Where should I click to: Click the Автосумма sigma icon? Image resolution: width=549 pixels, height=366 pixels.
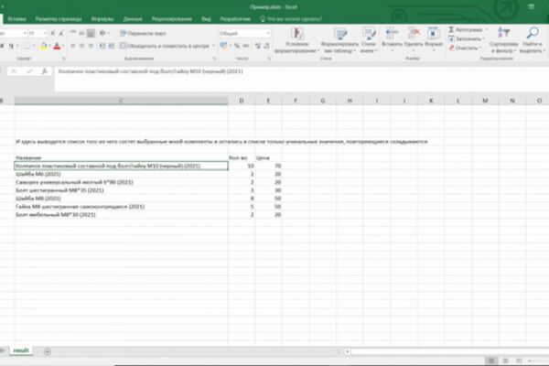tap(451, 30)
